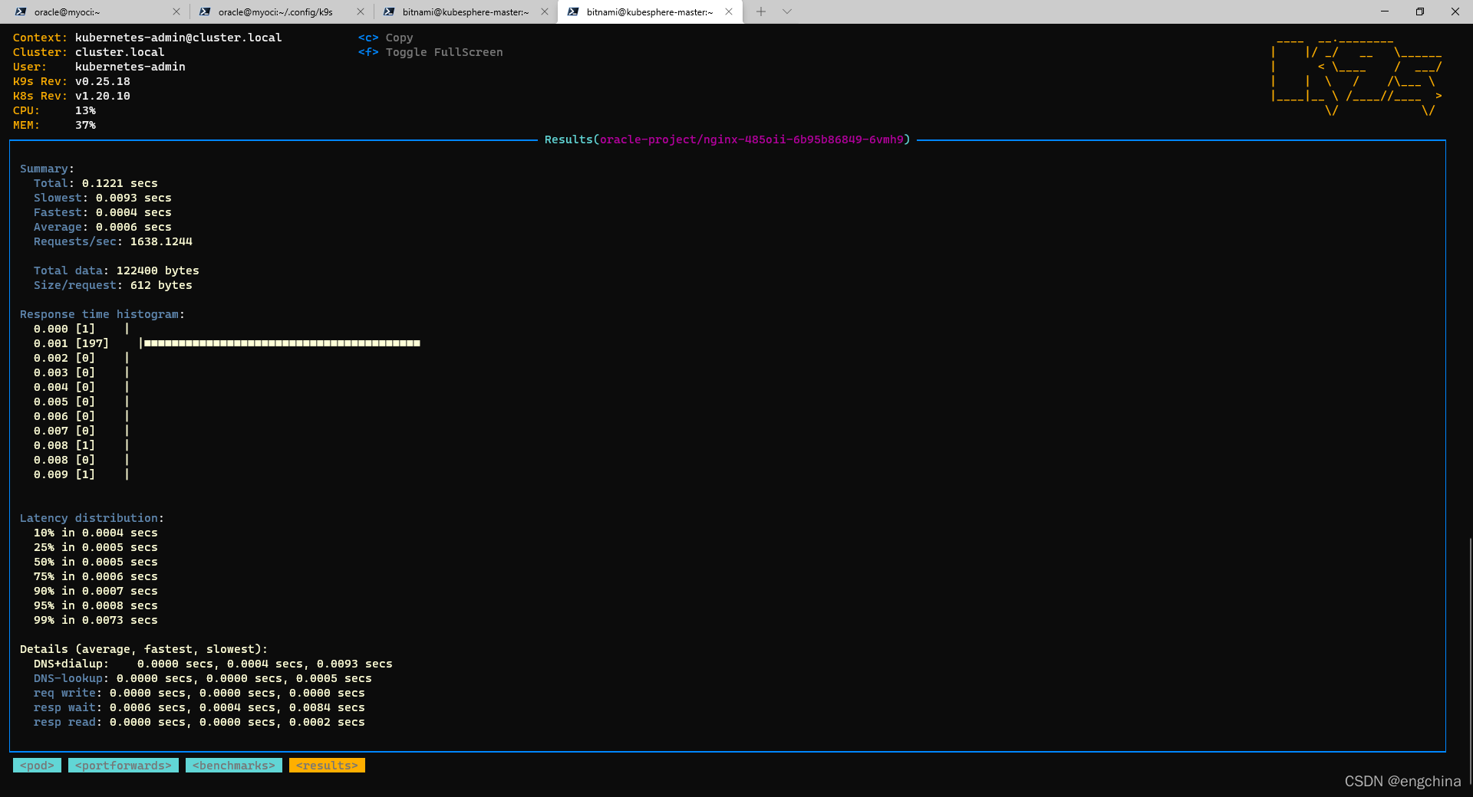Click the Total 0.1221 secs line
1473x797 pixels.
click(96, 183)
